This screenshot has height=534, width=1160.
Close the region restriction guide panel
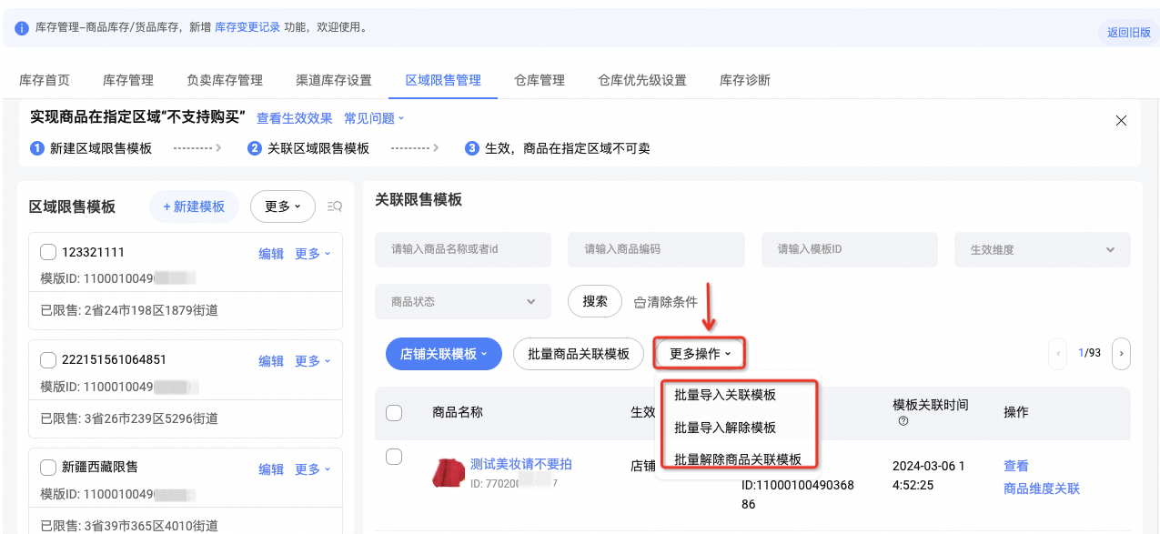point(1121,120)
